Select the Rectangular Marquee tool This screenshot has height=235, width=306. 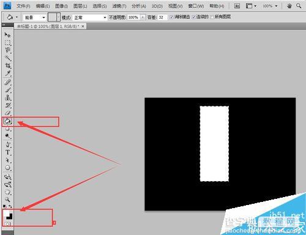[7, 43]
